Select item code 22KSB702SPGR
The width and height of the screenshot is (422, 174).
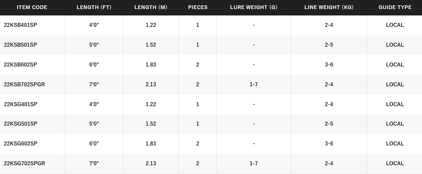click(x=24, y=85)
